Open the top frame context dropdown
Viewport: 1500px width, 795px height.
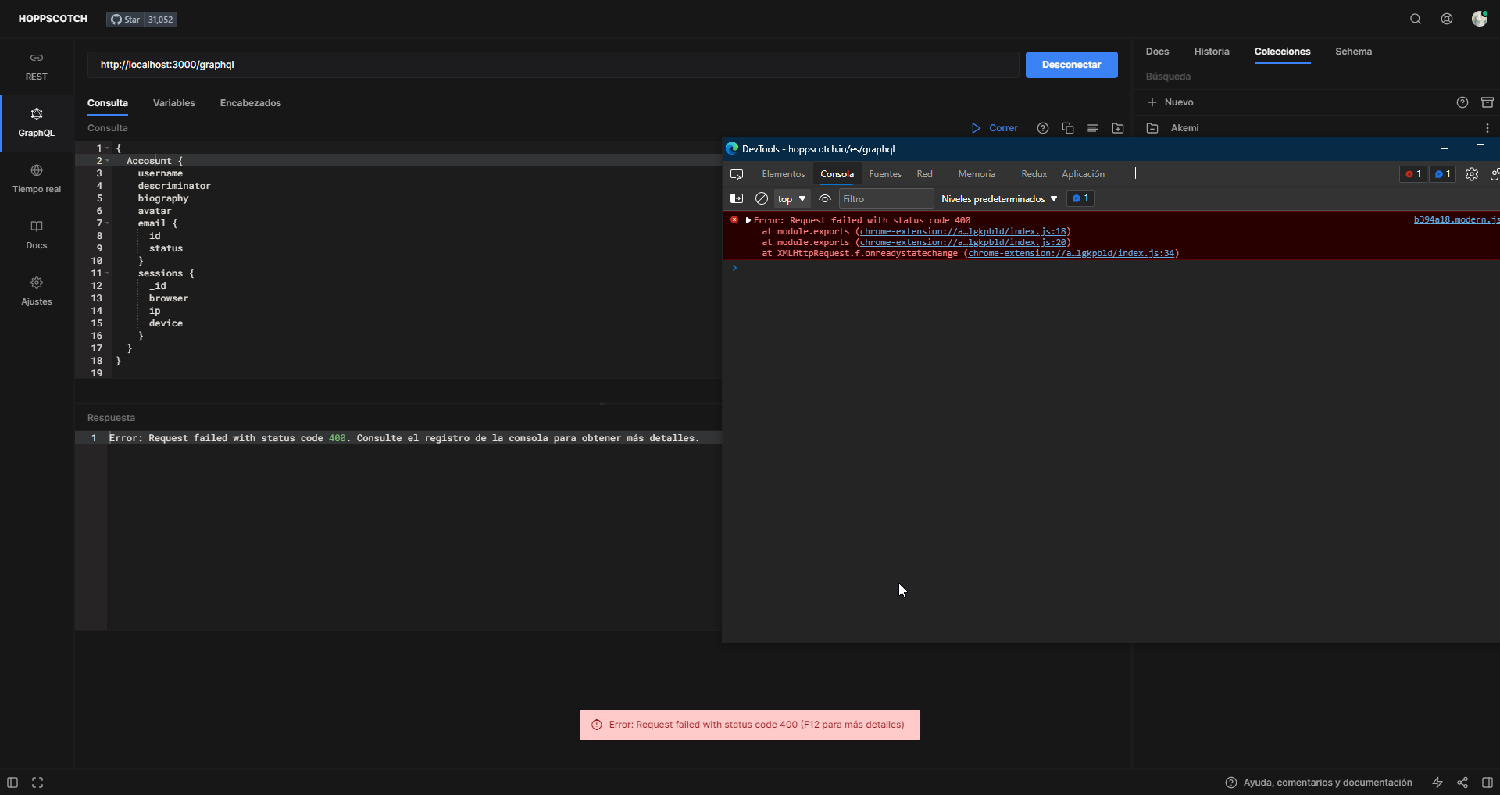791,198
